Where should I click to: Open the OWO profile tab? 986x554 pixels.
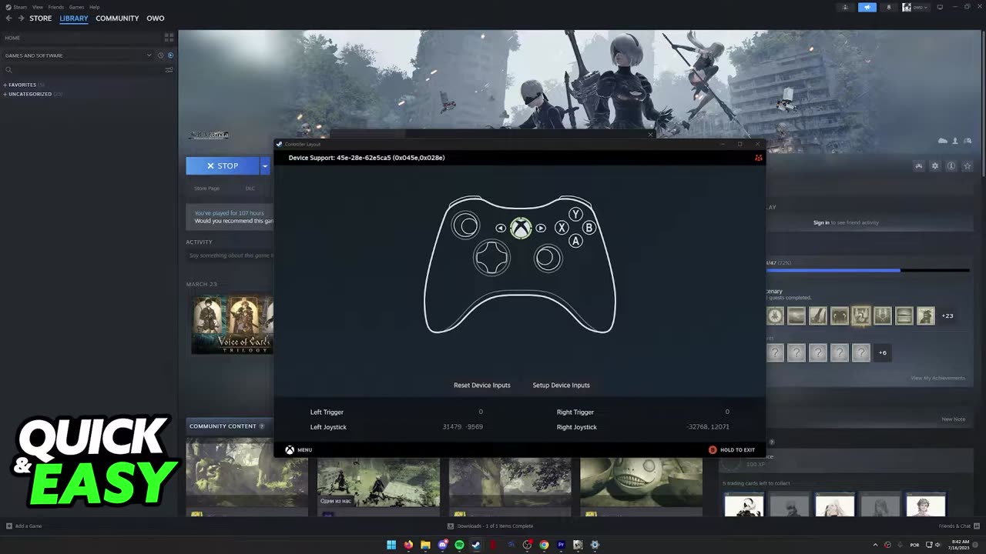pos(156,18)
